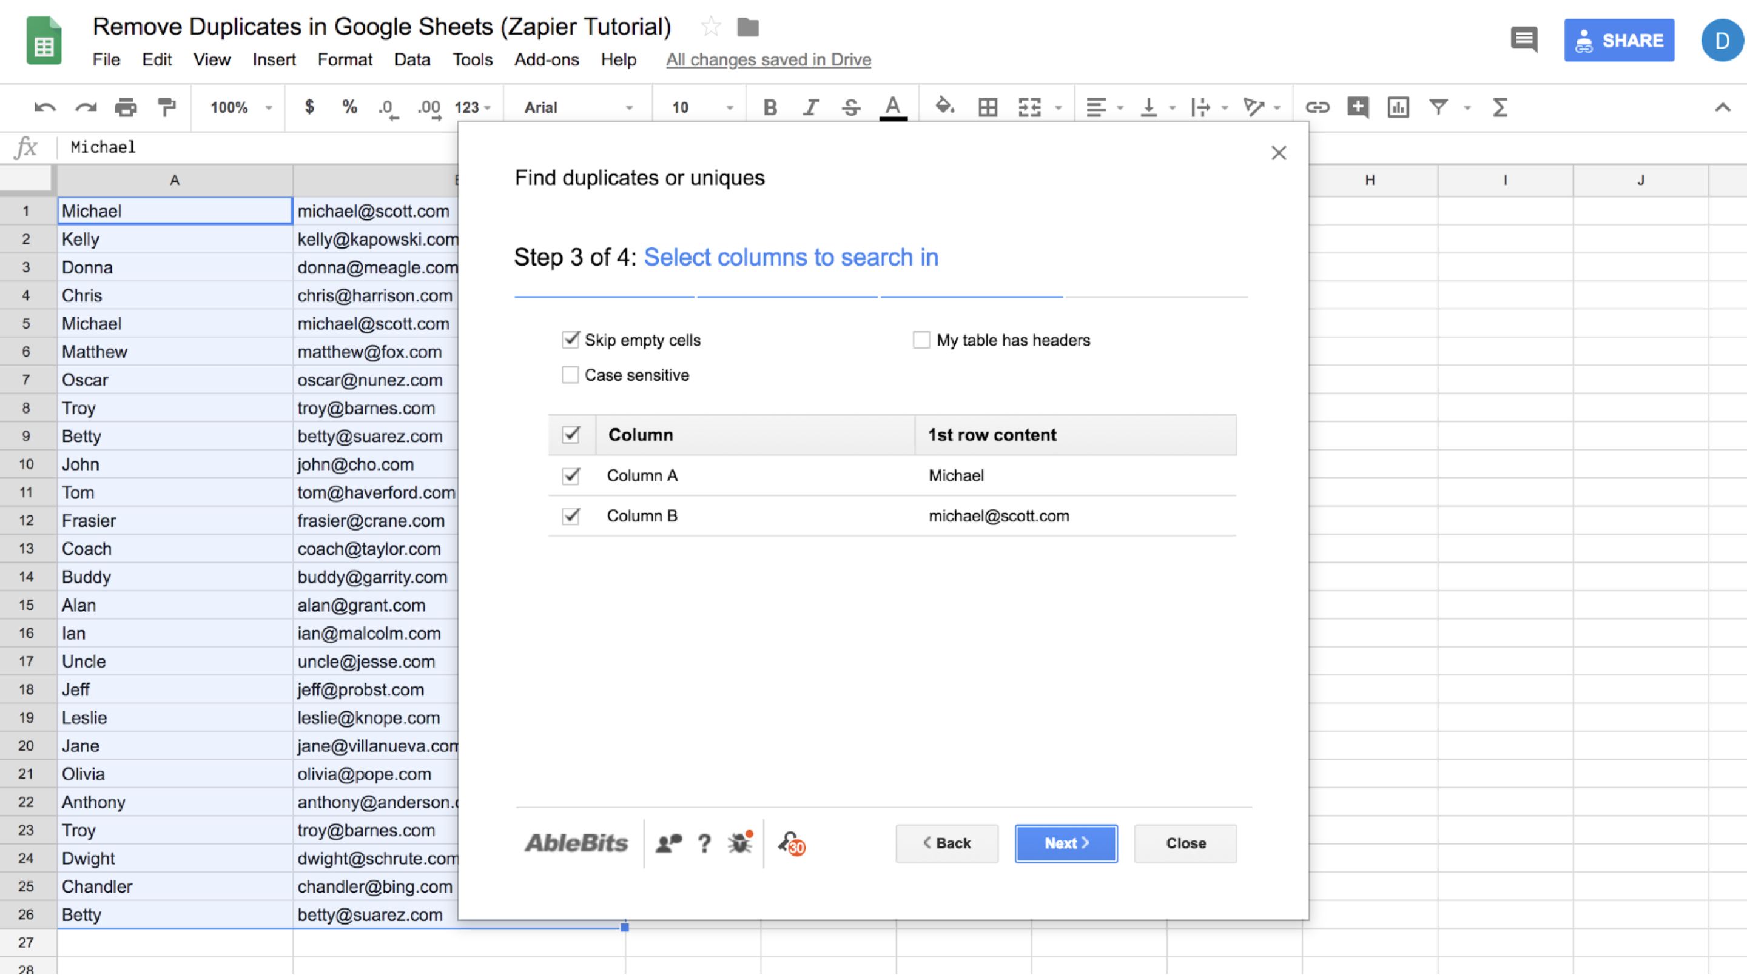
Task: Enable Case sensitive checkbox
Action: click(x=570, y=374)
